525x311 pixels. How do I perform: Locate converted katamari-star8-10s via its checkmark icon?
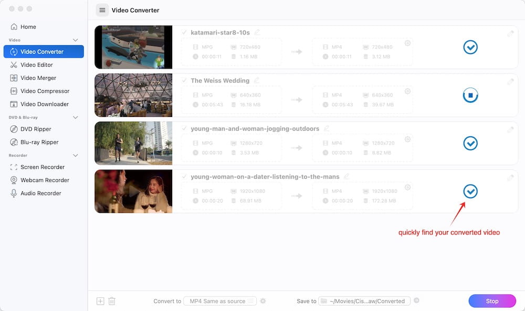click(x=470, y=47)
